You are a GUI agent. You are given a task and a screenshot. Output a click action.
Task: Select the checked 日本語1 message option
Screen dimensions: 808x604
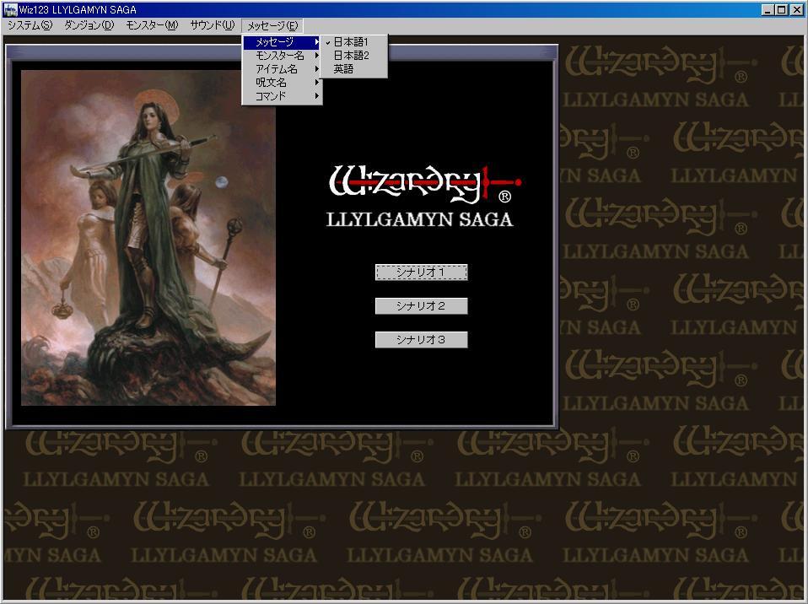[x=353, y=41]
